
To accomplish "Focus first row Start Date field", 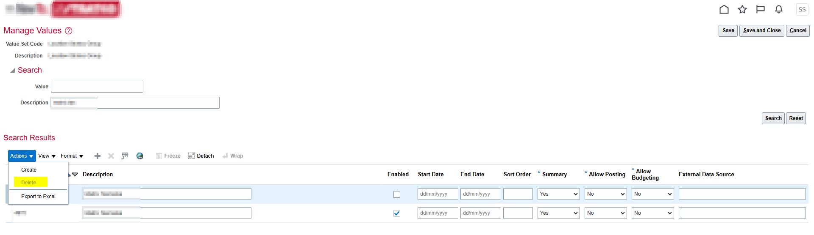I will click(438, 194).
